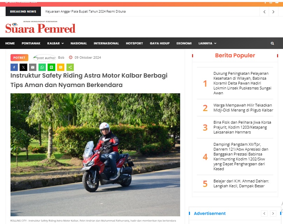Share article via email icon
The height and width of the screenshot is (224, 283).
33,67
